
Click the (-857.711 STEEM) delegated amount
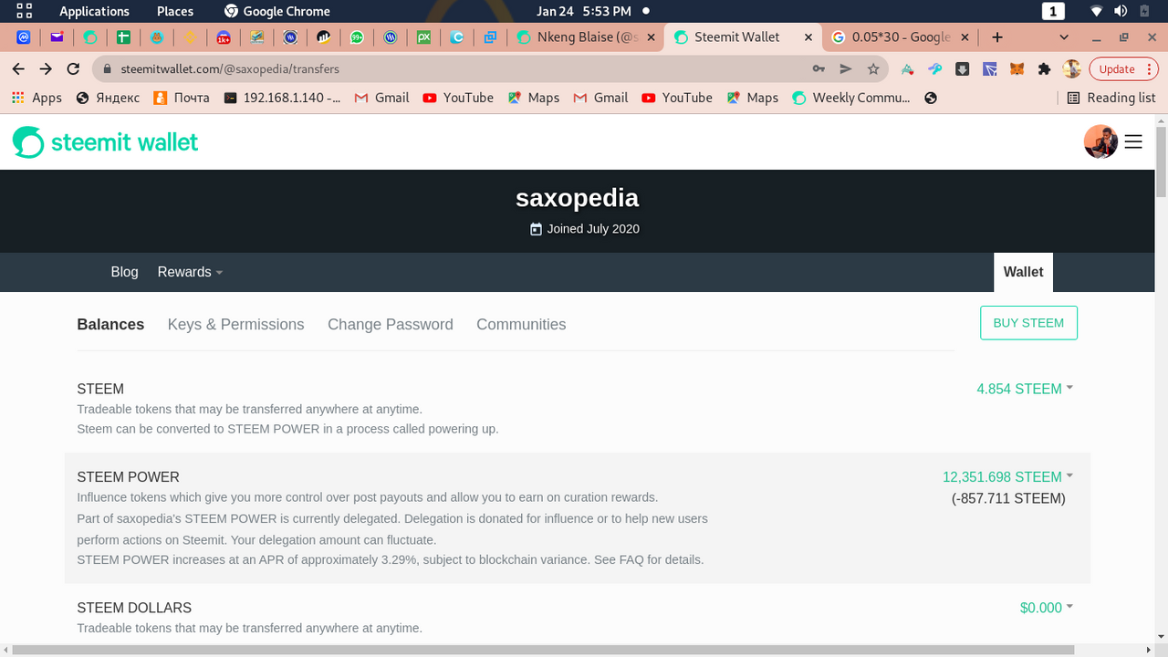(1008, 498)
